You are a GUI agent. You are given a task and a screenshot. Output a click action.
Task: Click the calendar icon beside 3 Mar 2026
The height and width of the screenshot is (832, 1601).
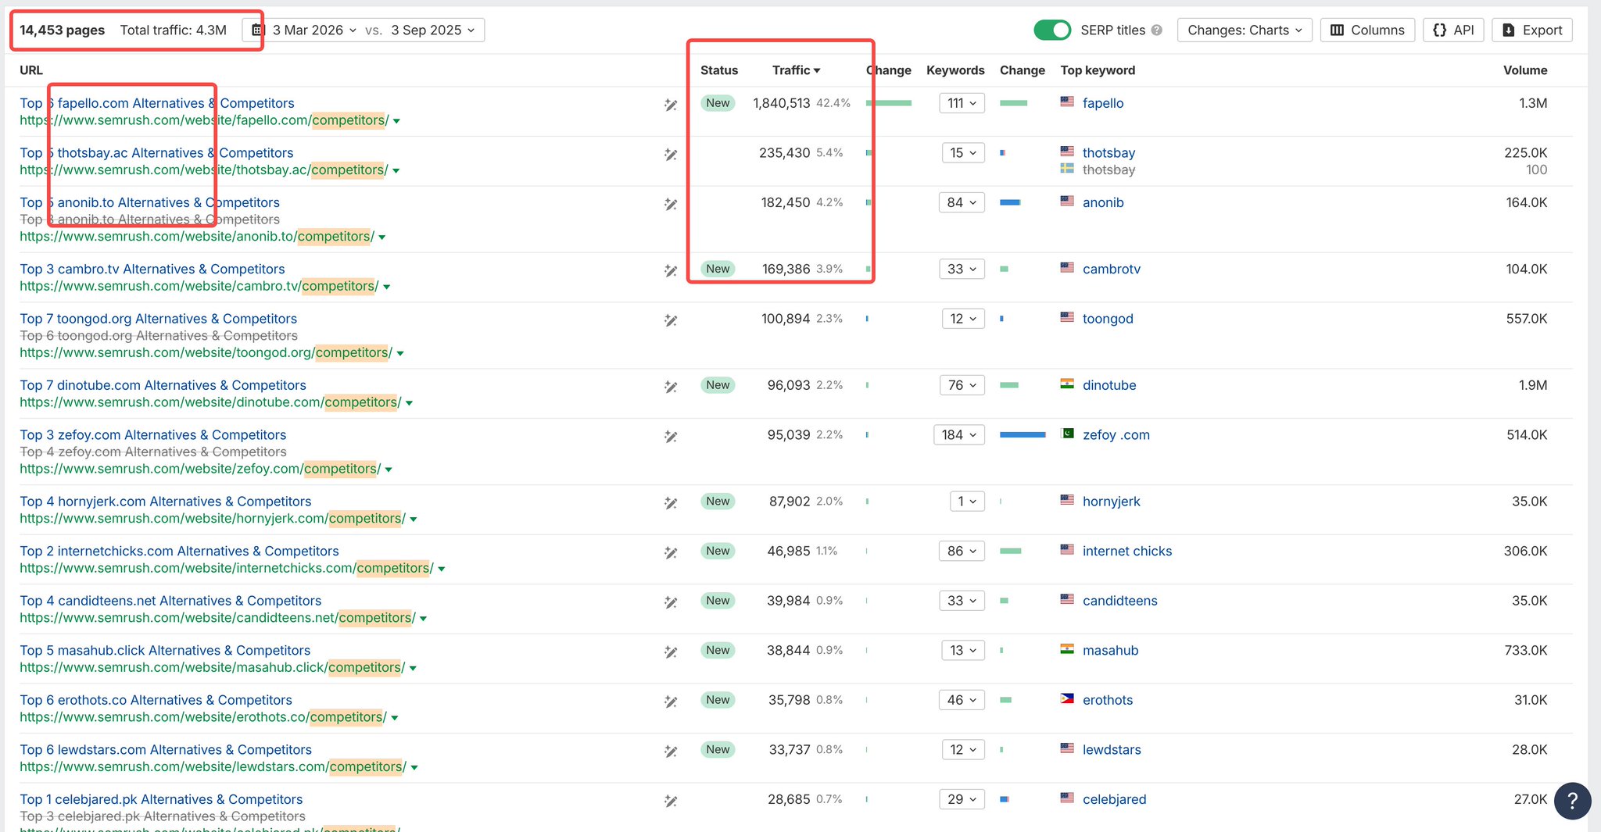[258, 30]
